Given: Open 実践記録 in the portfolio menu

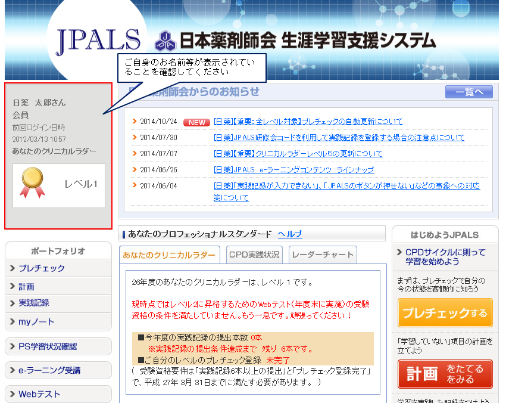Looking at the screenshot, I should coord(58,303).
